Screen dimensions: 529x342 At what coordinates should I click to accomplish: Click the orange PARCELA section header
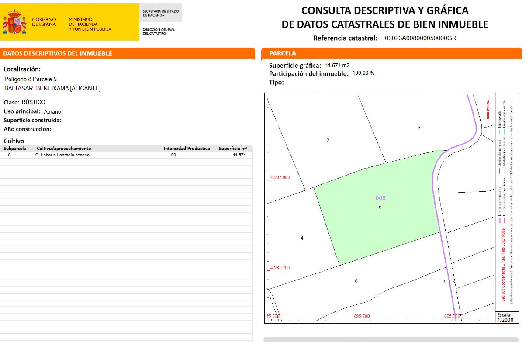pos(283,53)
